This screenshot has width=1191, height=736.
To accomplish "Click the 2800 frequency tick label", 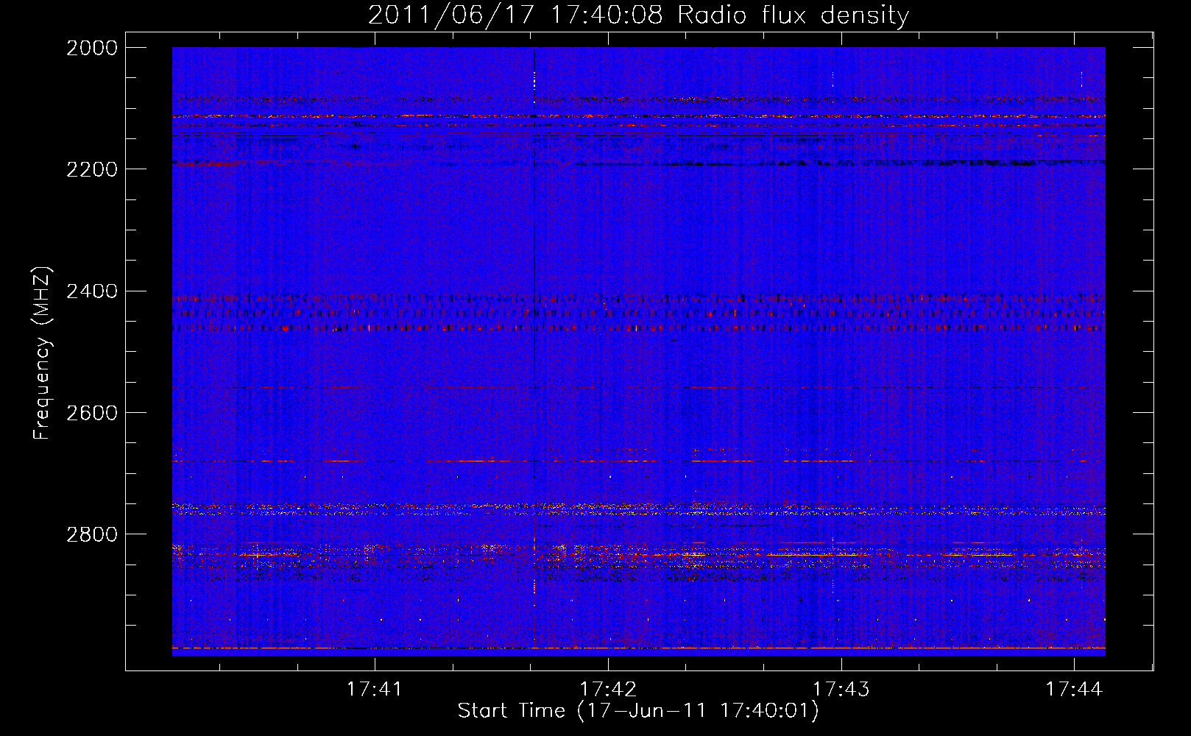I will point(92,534).
